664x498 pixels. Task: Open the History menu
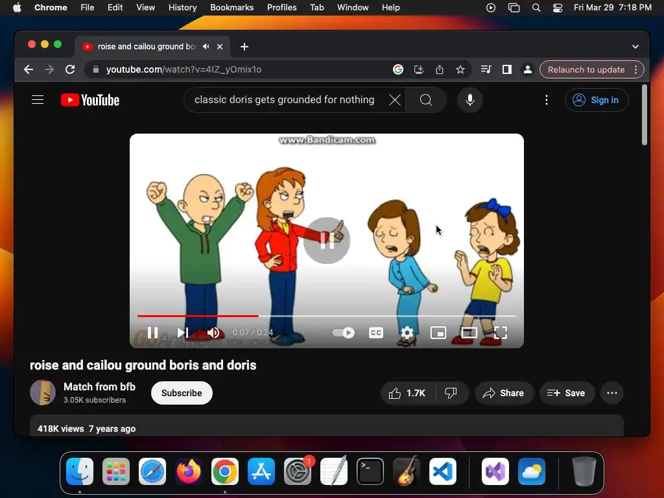(x=182, y=8)
